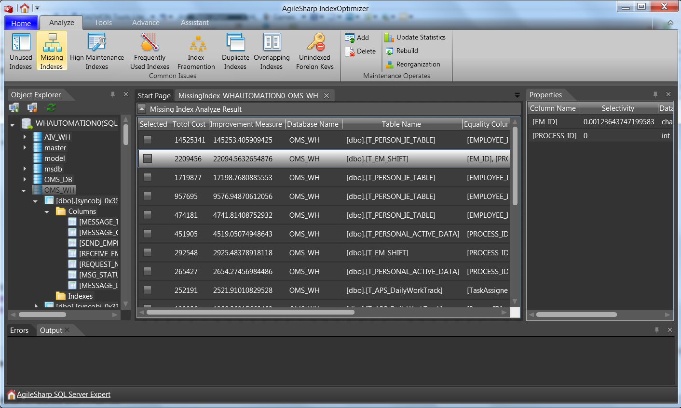Find Overlapping Indexes

click(x=272, y=52)
